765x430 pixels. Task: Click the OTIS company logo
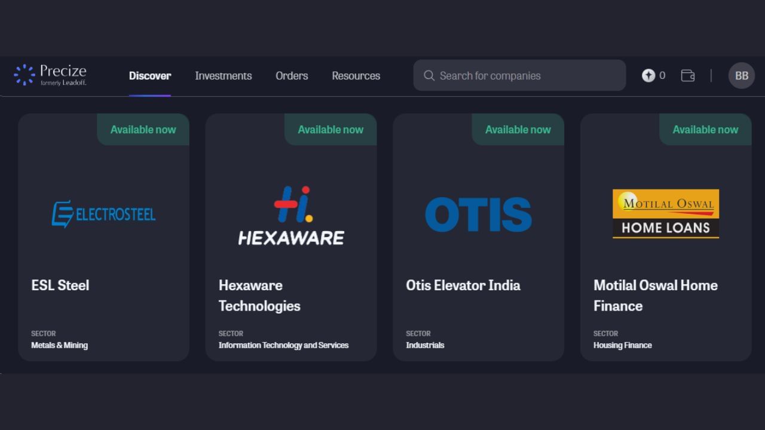click(x=478, y=214)
